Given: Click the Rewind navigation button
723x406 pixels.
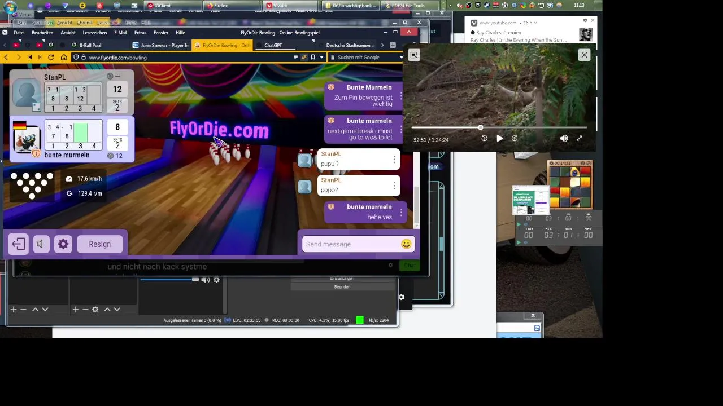Looking at the screenshot, I should 30,57.
